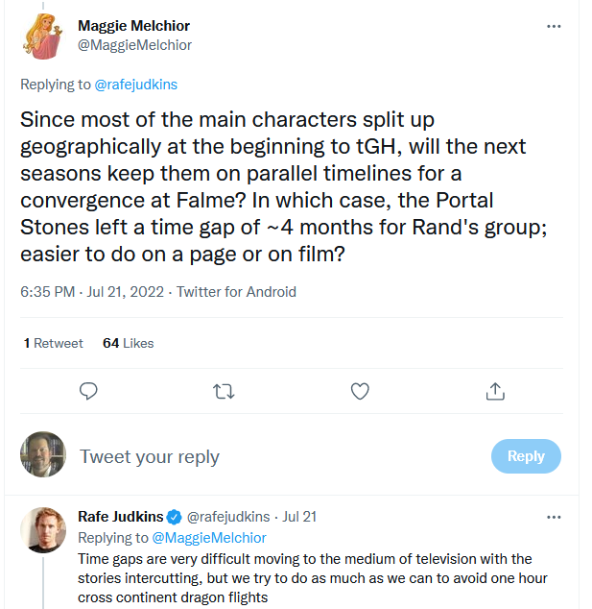The image size is (592, 609).
Task: Open the share tweet icon
Action: point(495,391)
